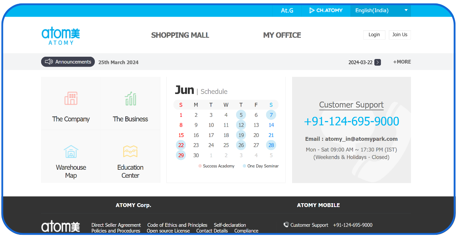Open Contact Details footer link

pos(212,231)
